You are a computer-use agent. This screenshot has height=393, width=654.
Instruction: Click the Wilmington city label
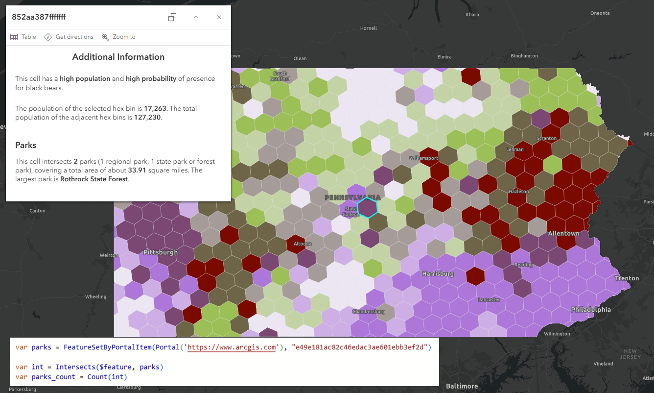click(557, 334)
